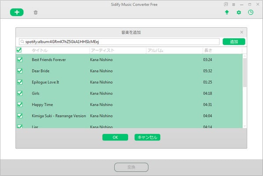Click the Spotify album URL input field
263x176 pixels.
pos(119,42)
